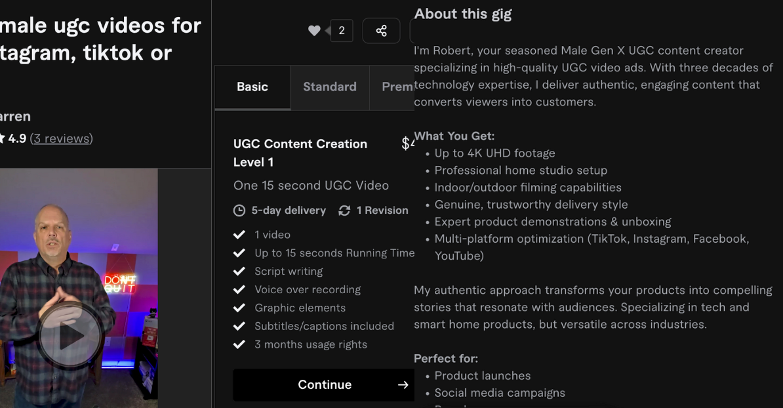
Task: Click the checkmark next to Script writing
Action: (239, 271)
